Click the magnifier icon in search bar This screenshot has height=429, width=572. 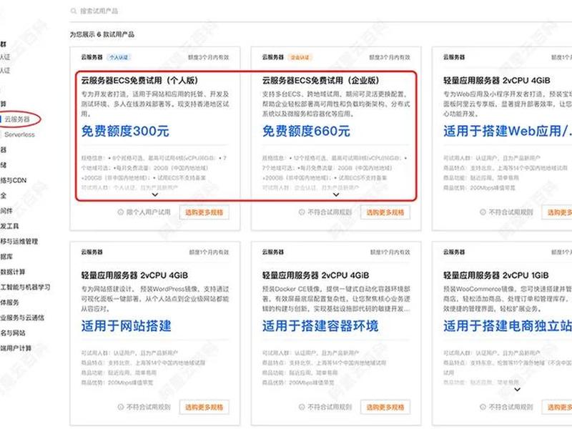point(74,11)
